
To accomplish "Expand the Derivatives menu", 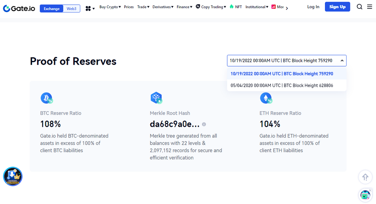I will pyautogui.click(x=163, y=7).
